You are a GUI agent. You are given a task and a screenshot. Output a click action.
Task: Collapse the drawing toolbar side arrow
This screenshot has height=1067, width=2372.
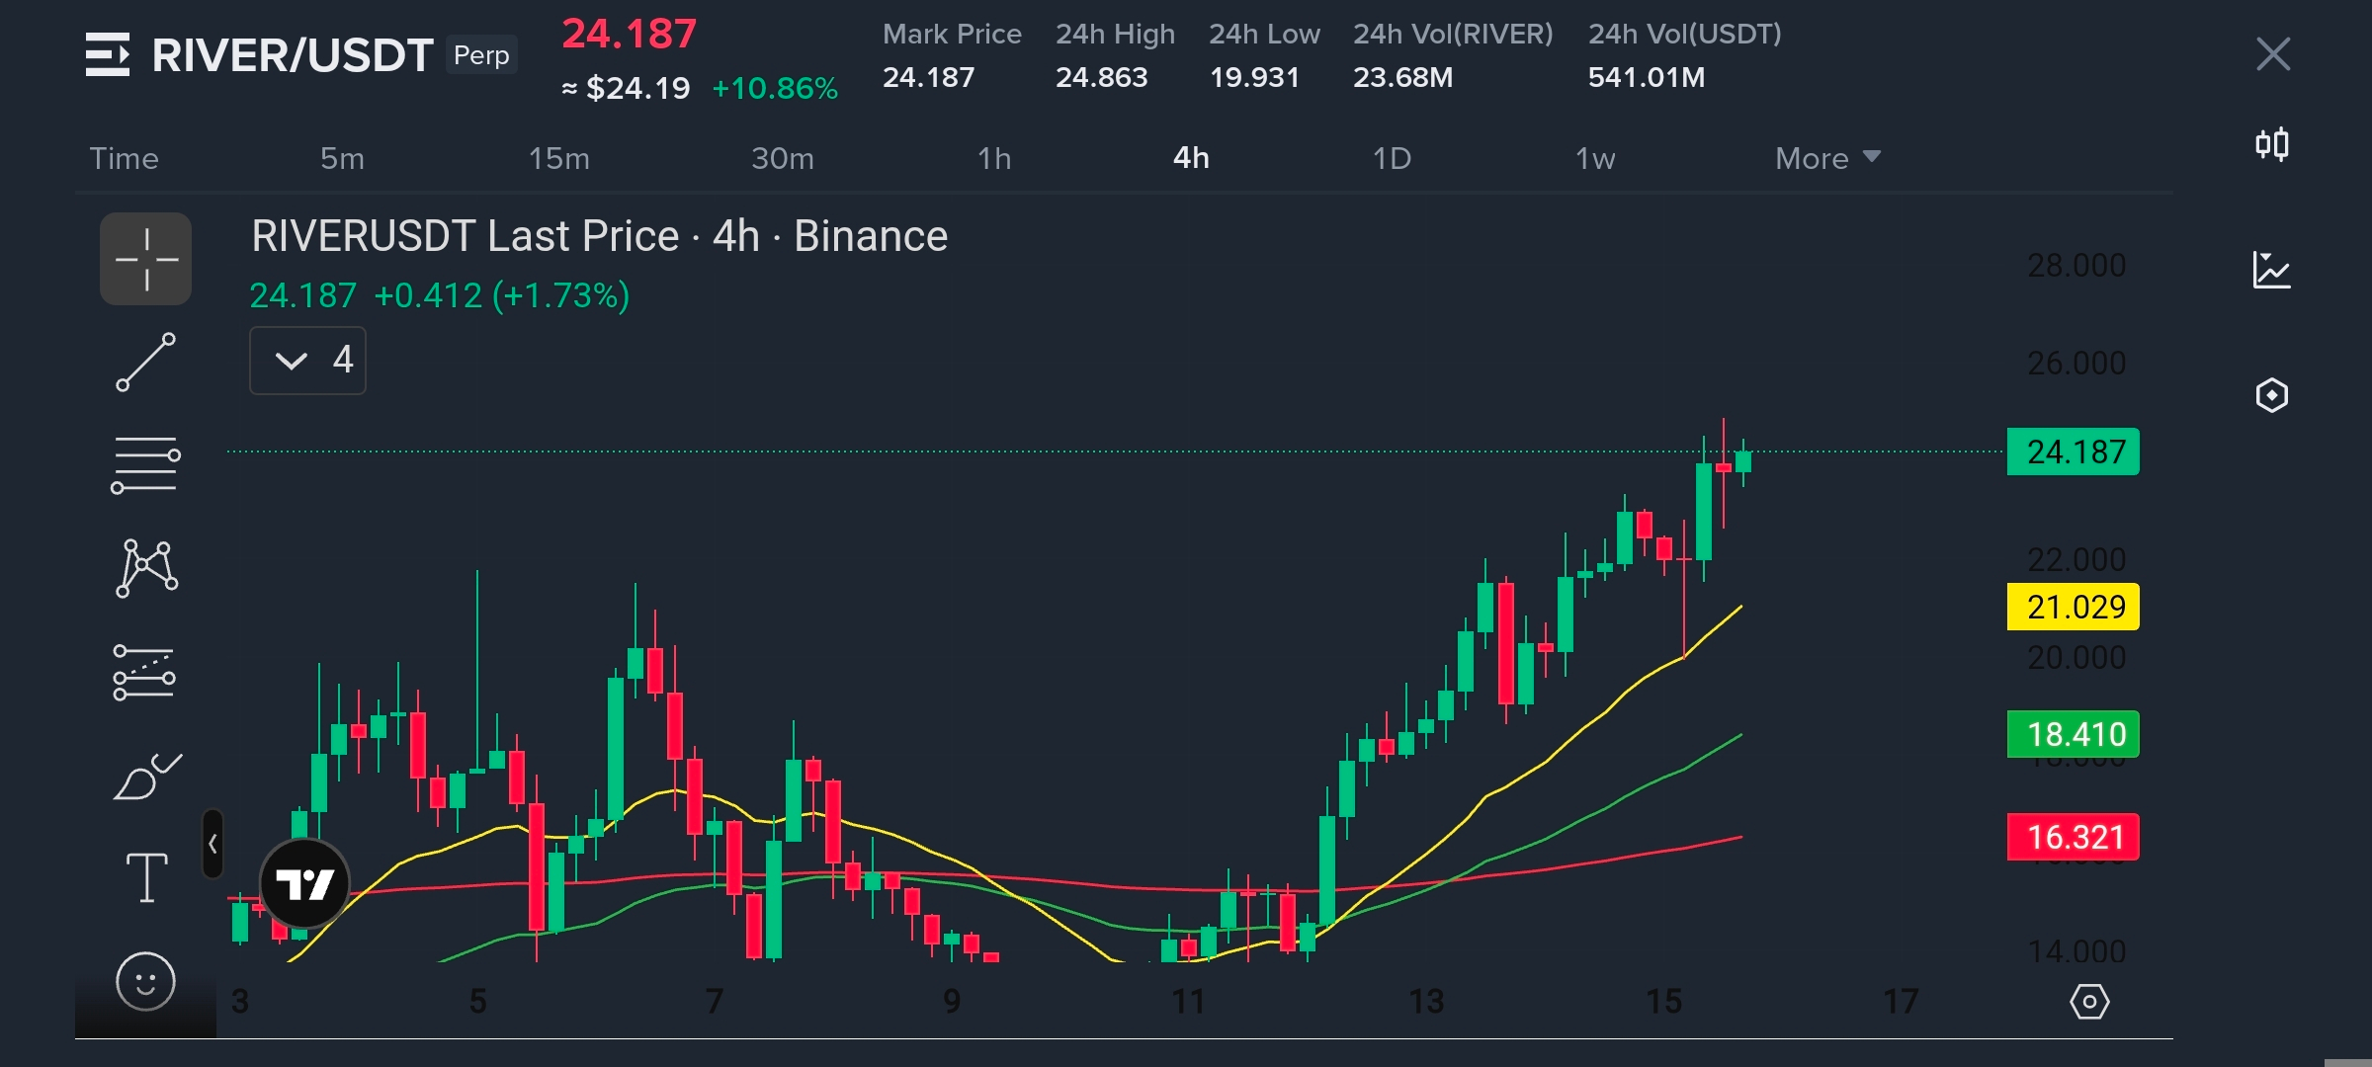click(212, 844)
